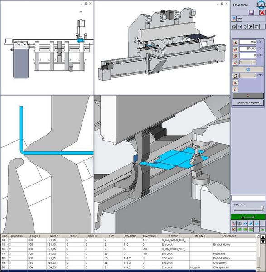The height and width of the screenshot is (272, 266).
Task: Click first icon in the five-icon toolbar row
Action: click(234, 27)
